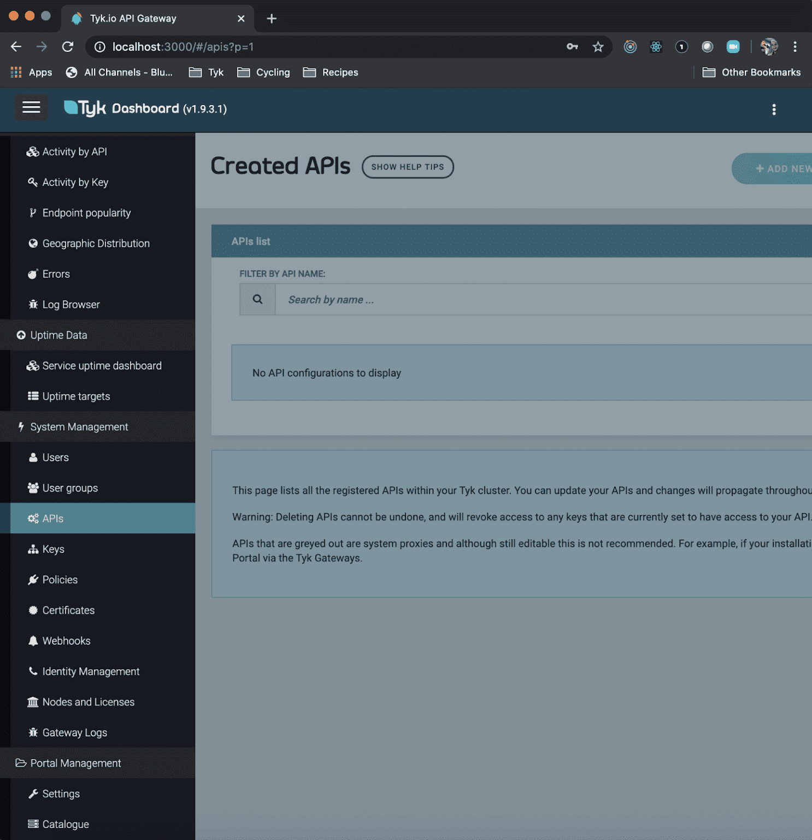Open the Service uptime dashboard link
Image resolution: width=812 pixels, height=840 pixels.
click(102, 365)
